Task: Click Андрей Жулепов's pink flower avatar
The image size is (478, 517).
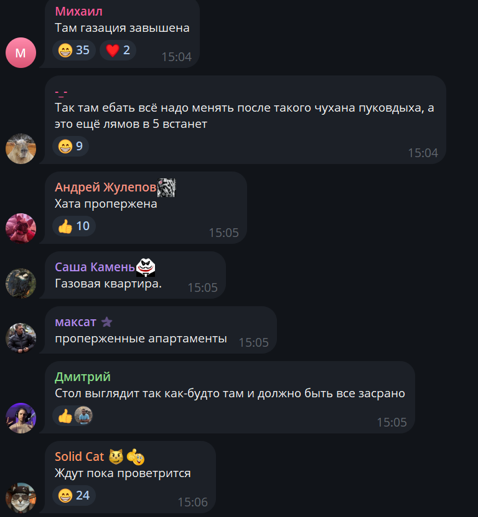Action: pyautogui.click(x=21, y=228)
